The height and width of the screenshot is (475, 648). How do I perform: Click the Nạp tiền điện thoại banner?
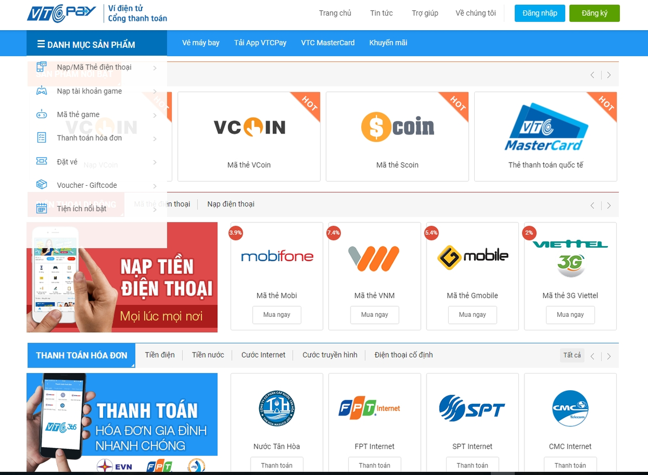(x=122, y=277)
